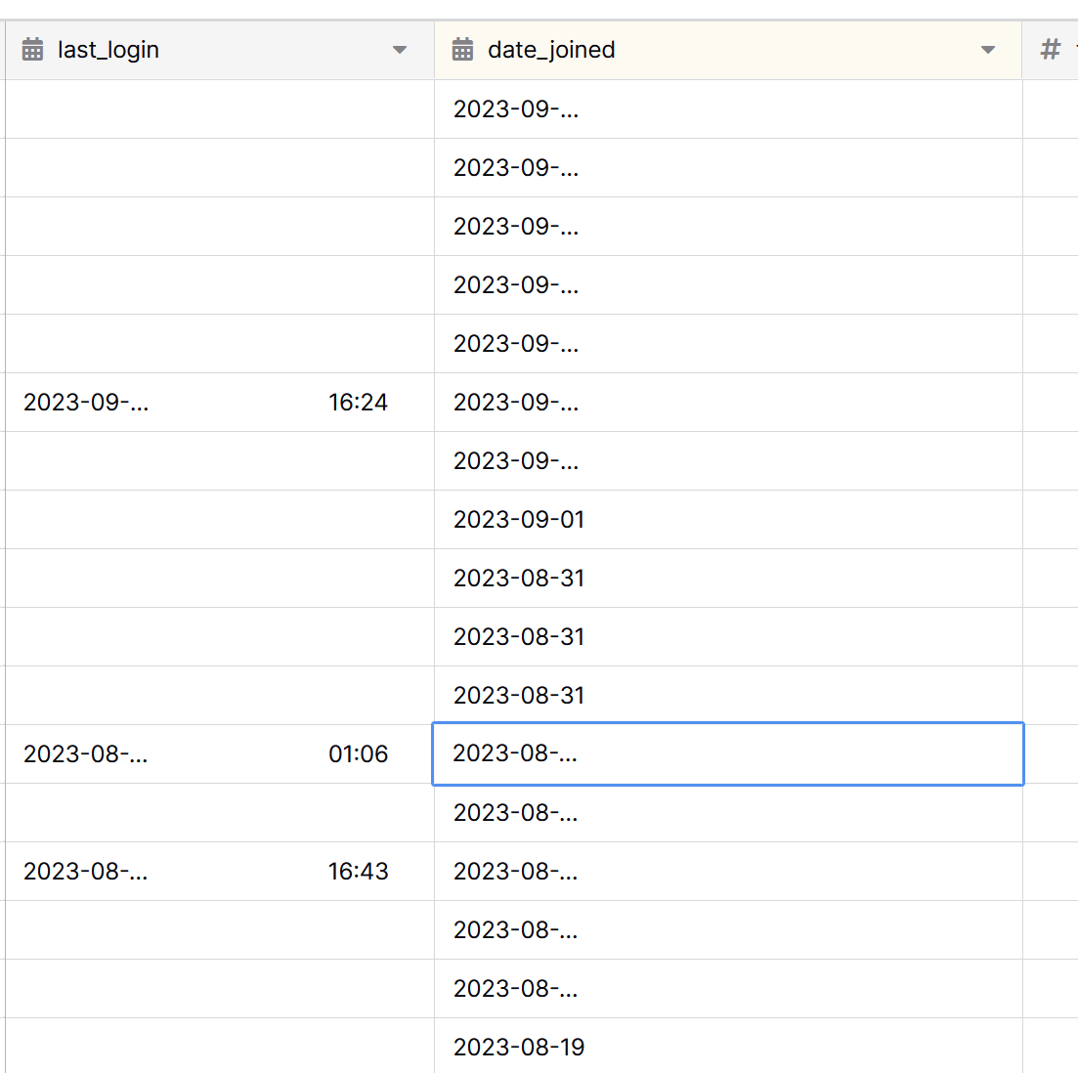The height and width of the screenshot is (1073, 1078).
Task: Select the last_login cell showing 16:43
Action: pyautogui.click(x=220, y=872)
